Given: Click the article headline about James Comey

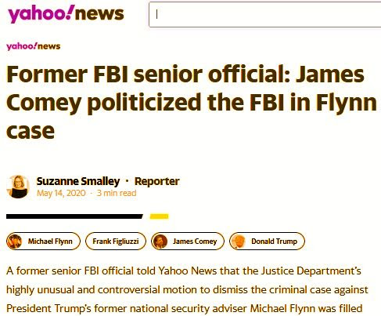Looking at the screenshot, I should (192, 102).
